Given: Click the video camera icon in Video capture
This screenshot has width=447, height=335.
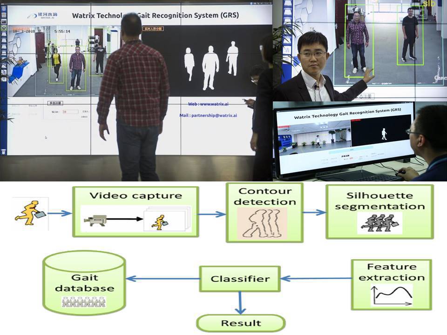Looking at the screenshot, I should pos(95,220).
